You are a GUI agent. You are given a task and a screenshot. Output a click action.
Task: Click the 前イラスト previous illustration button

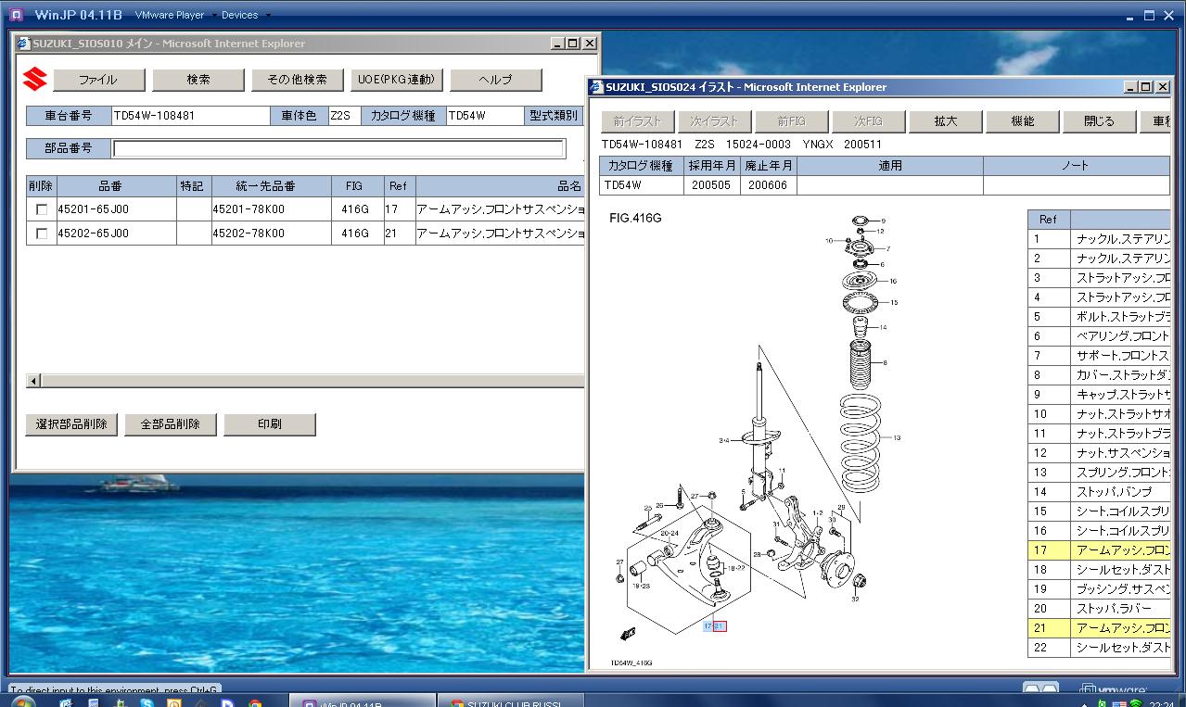(x=638, y=121)
